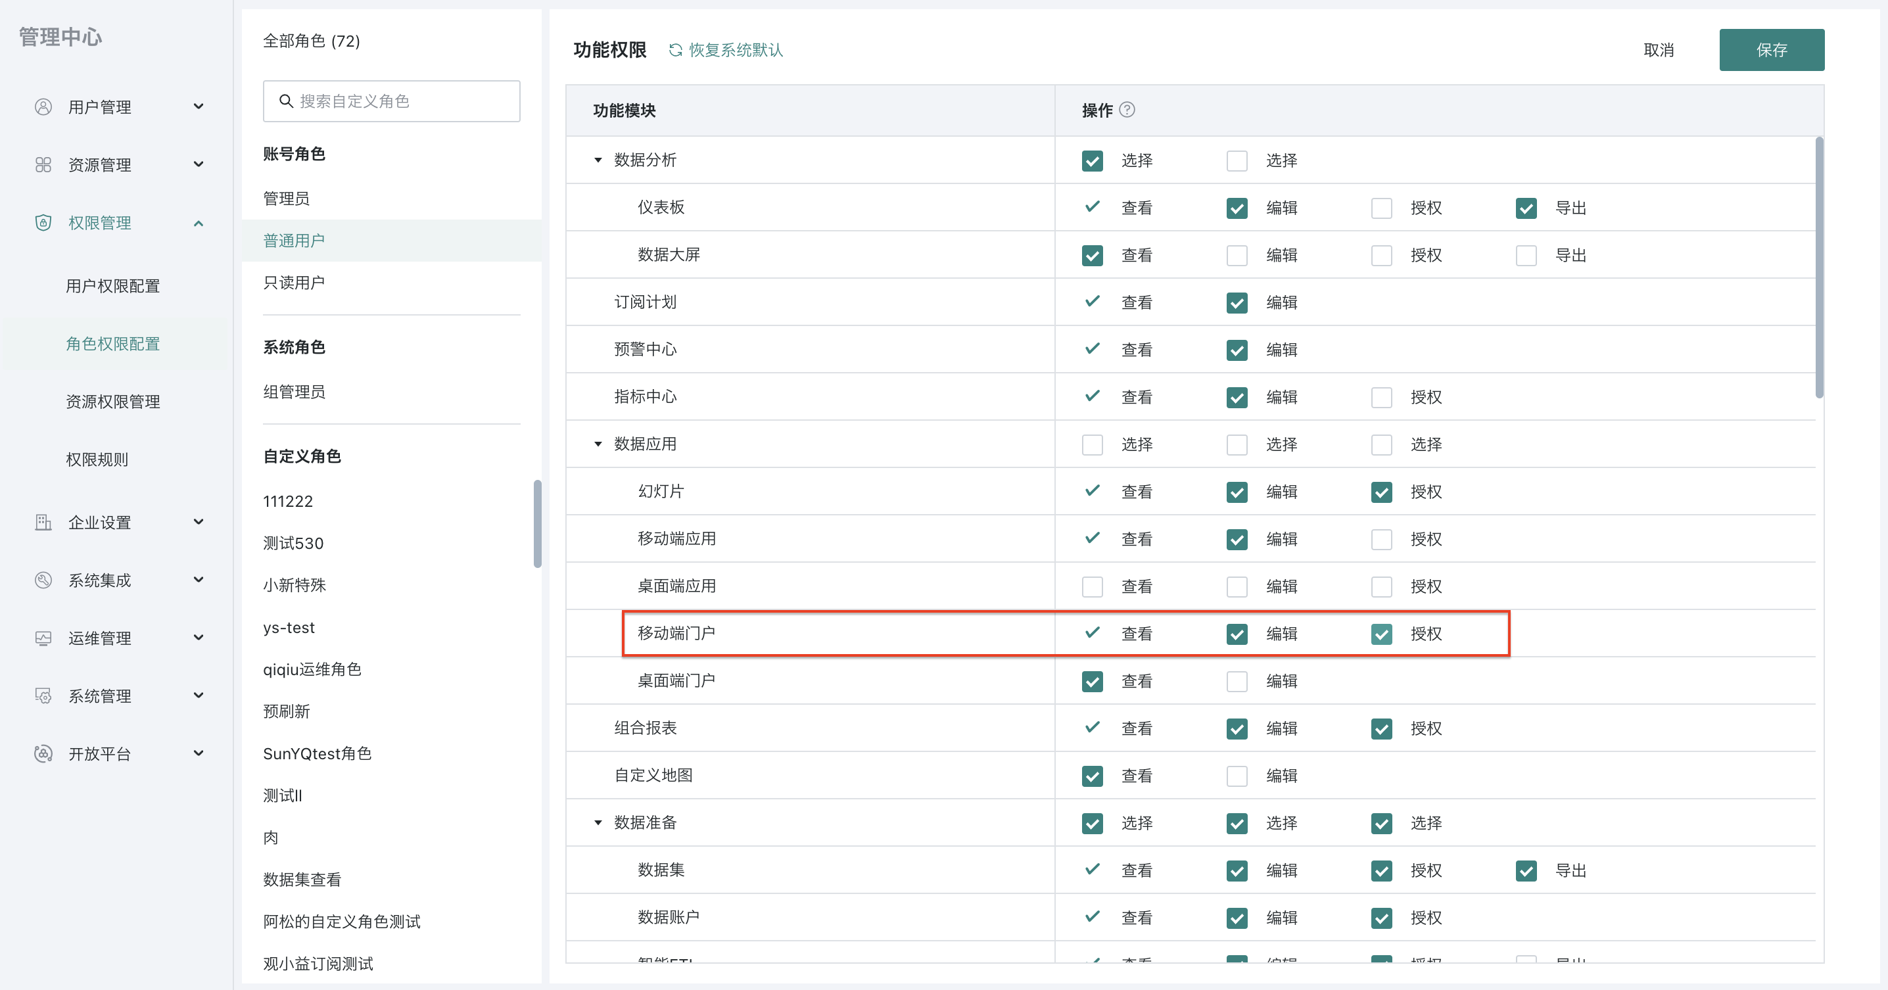The height and width of the screenshot is (990, 1888).
Task: Click the 权限管理 shield icon
Action: 43,223
